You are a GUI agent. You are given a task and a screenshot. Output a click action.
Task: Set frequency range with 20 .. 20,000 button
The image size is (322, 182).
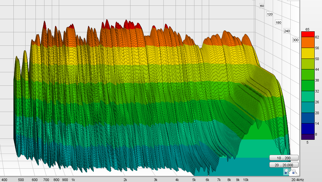point(284,165)
